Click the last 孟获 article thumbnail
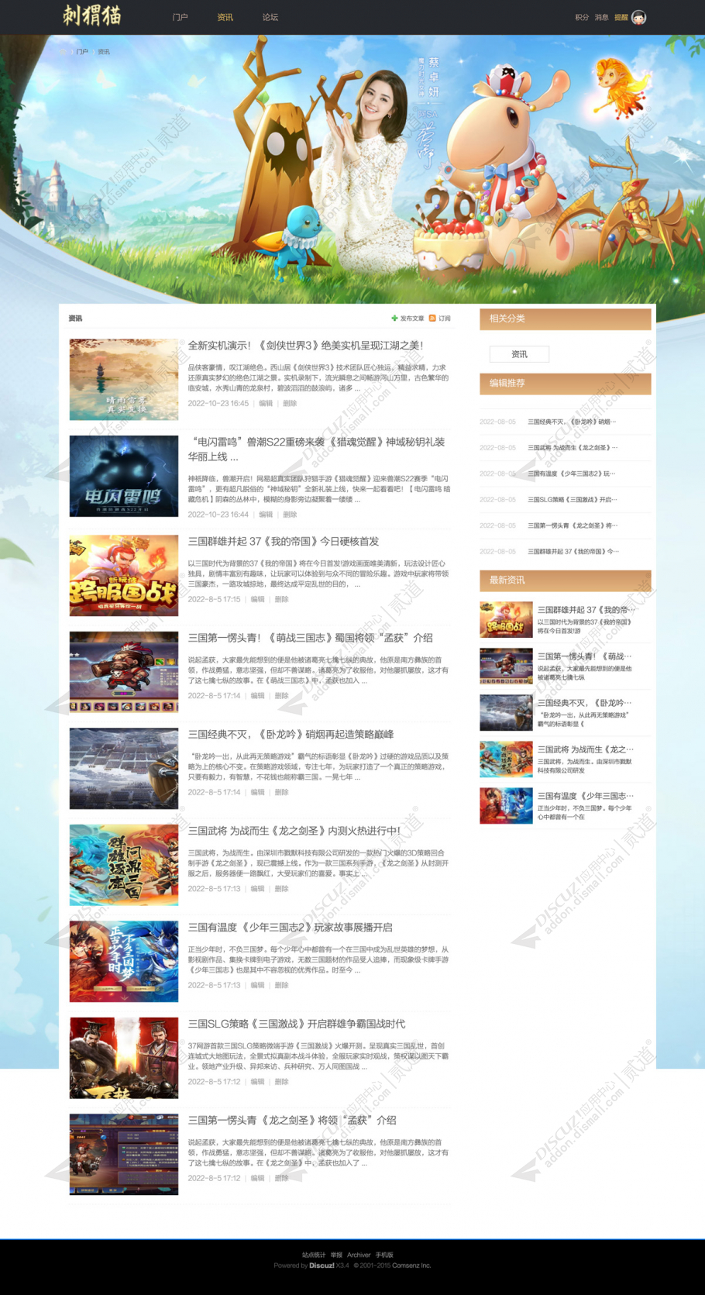The height and width of the screenshot is (1295, 705). click(124, 1155)
